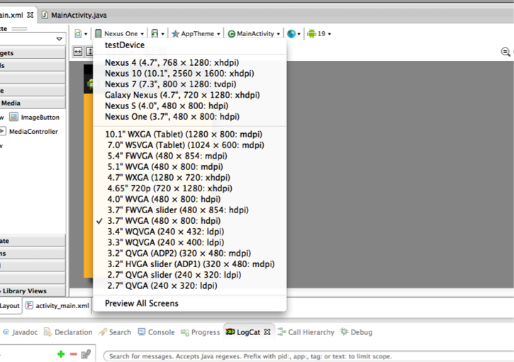Close the main.xml editor tab
Image resolution: width=514 pixels, height=362 pixels.
[x=30, y=15]
